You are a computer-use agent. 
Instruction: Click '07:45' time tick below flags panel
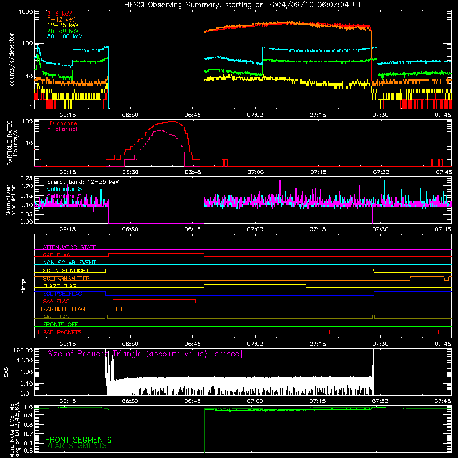443,344
